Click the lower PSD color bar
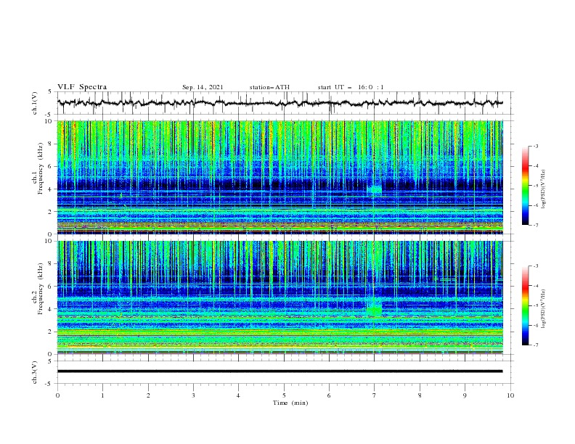Image resolution: width=575 pixels, height=444 pixels. coord(526,305)
